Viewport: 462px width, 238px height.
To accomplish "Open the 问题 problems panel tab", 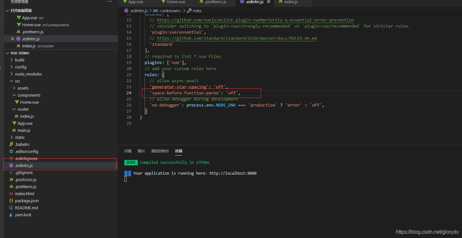I will click(128, 151).
